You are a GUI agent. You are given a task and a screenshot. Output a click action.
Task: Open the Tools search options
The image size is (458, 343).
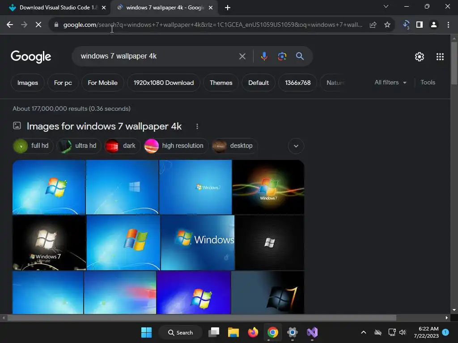(x=428, y=83)
